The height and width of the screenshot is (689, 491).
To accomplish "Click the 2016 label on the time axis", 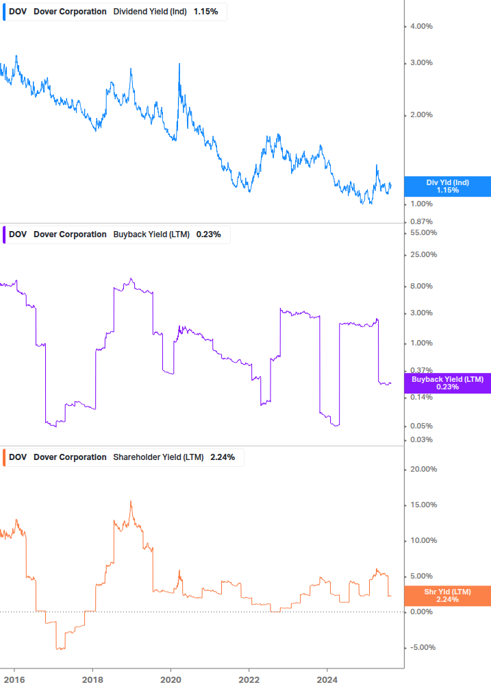I will pyautogui.click(x=14, y=680).
